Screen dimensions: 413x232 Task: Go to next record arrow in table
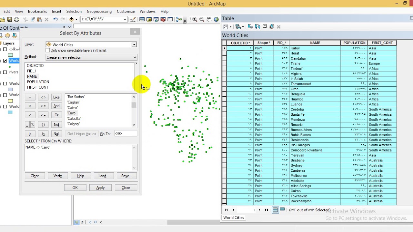259,210
